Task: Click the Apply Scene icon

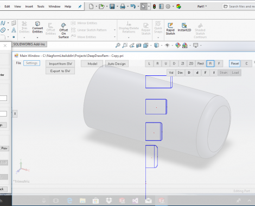Action: click(185, 46)
